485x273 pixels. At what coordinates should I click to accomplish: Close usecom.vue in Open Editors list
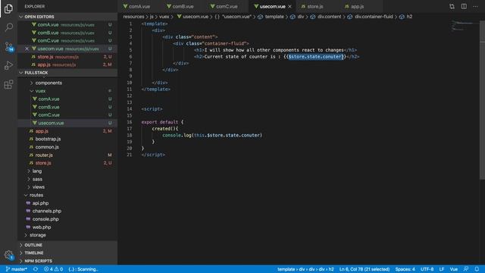click(x=27, y=49)
